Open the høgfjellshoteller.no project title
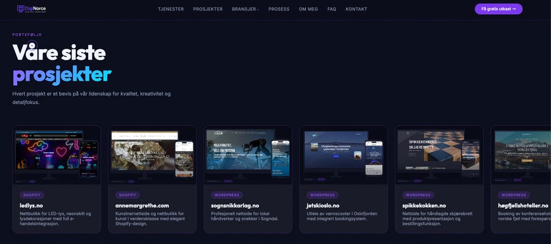The width and height of the screenshot is (551, 244). click(523, 206)
